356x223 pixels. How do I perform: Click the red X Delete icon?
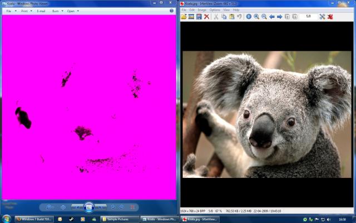pyautogui.click(x=206, y=17)
